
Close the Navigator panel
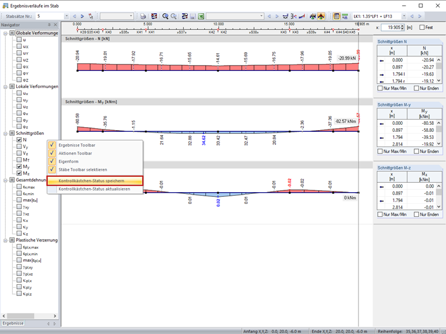(x=56, y=25)
